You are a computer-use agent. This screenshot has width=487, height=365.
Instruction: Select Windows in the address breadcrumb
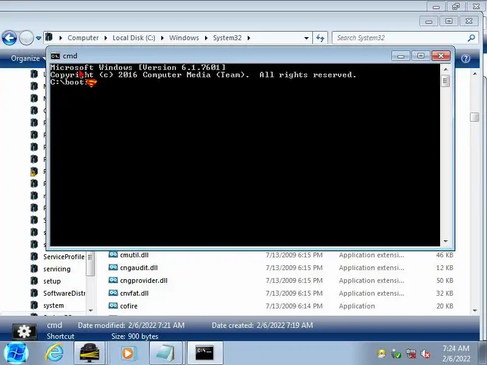[184, 38]
